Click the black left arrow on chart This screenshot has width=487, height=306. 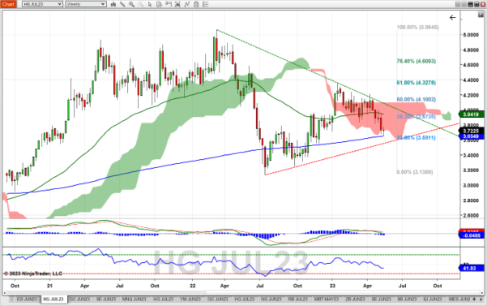click(453, 17)
